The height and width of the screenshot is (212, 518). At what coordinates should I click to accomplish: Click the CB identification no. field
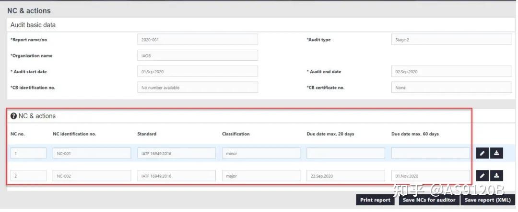(x=197, y=88)
